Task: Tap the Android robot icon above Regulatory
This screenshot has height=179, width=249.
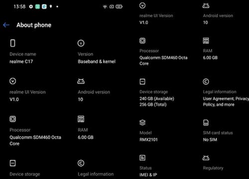Action: pyautogui.click(x=206, y=158)
